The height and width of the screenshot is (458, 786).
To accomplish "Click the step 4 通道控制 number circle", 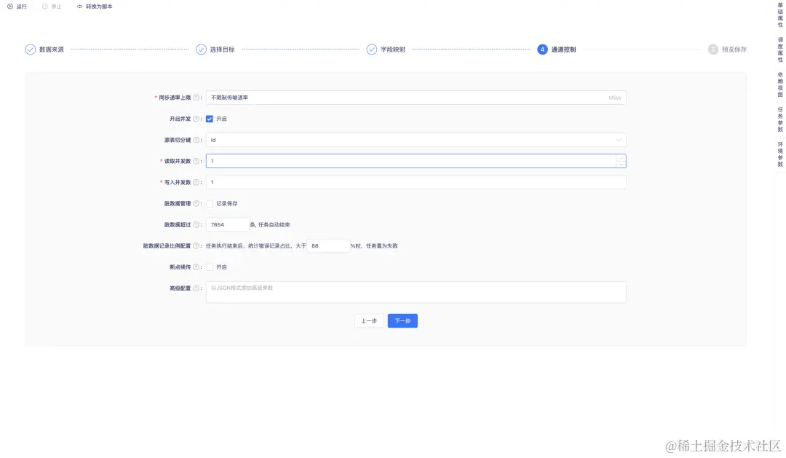I will coord(542,50).
